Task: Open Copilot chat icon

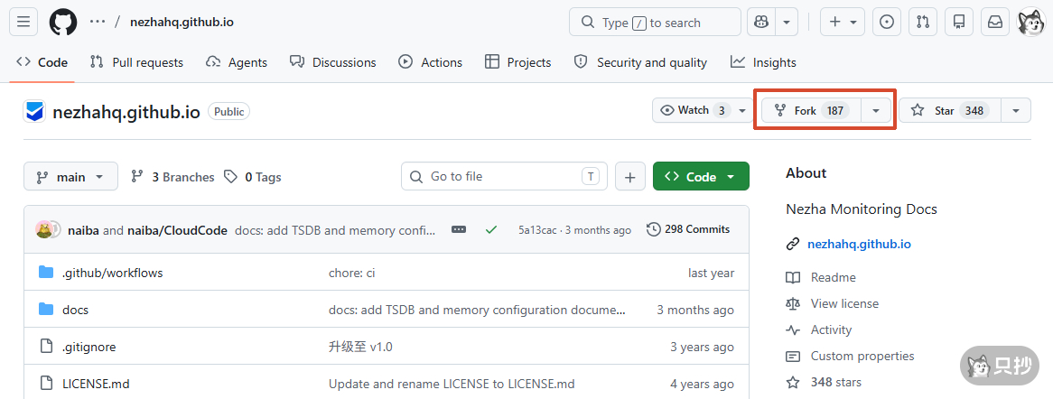Action: click(x=761, y=23)
